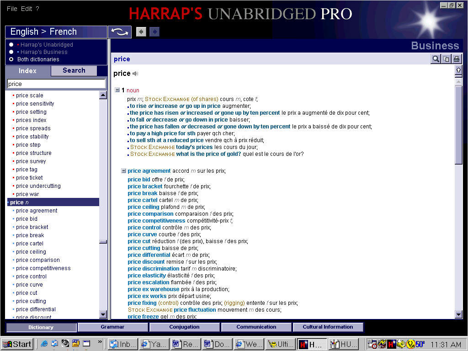Collapse the 'price agreement' compounds list
Screen dimensions: 468x351
tap(123, 171)
